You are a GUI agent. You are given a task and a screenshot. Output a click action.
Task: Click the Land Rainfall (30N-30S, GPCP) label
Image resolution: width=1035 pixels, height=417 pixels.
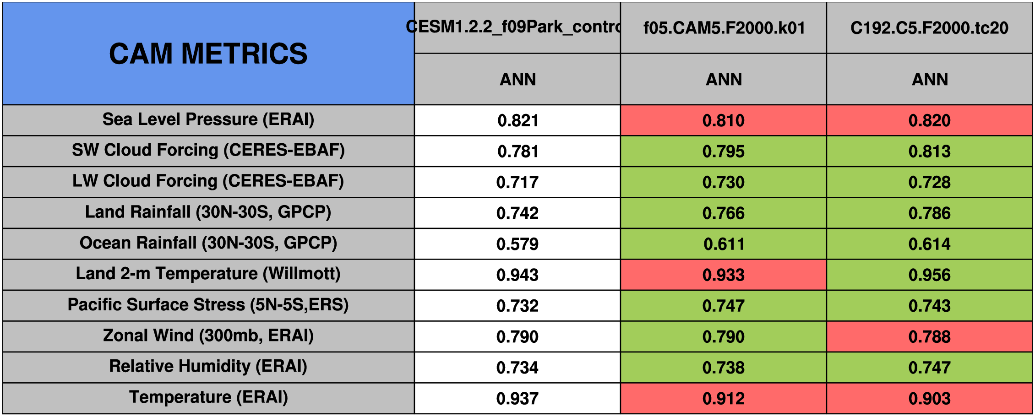(208, 212)
